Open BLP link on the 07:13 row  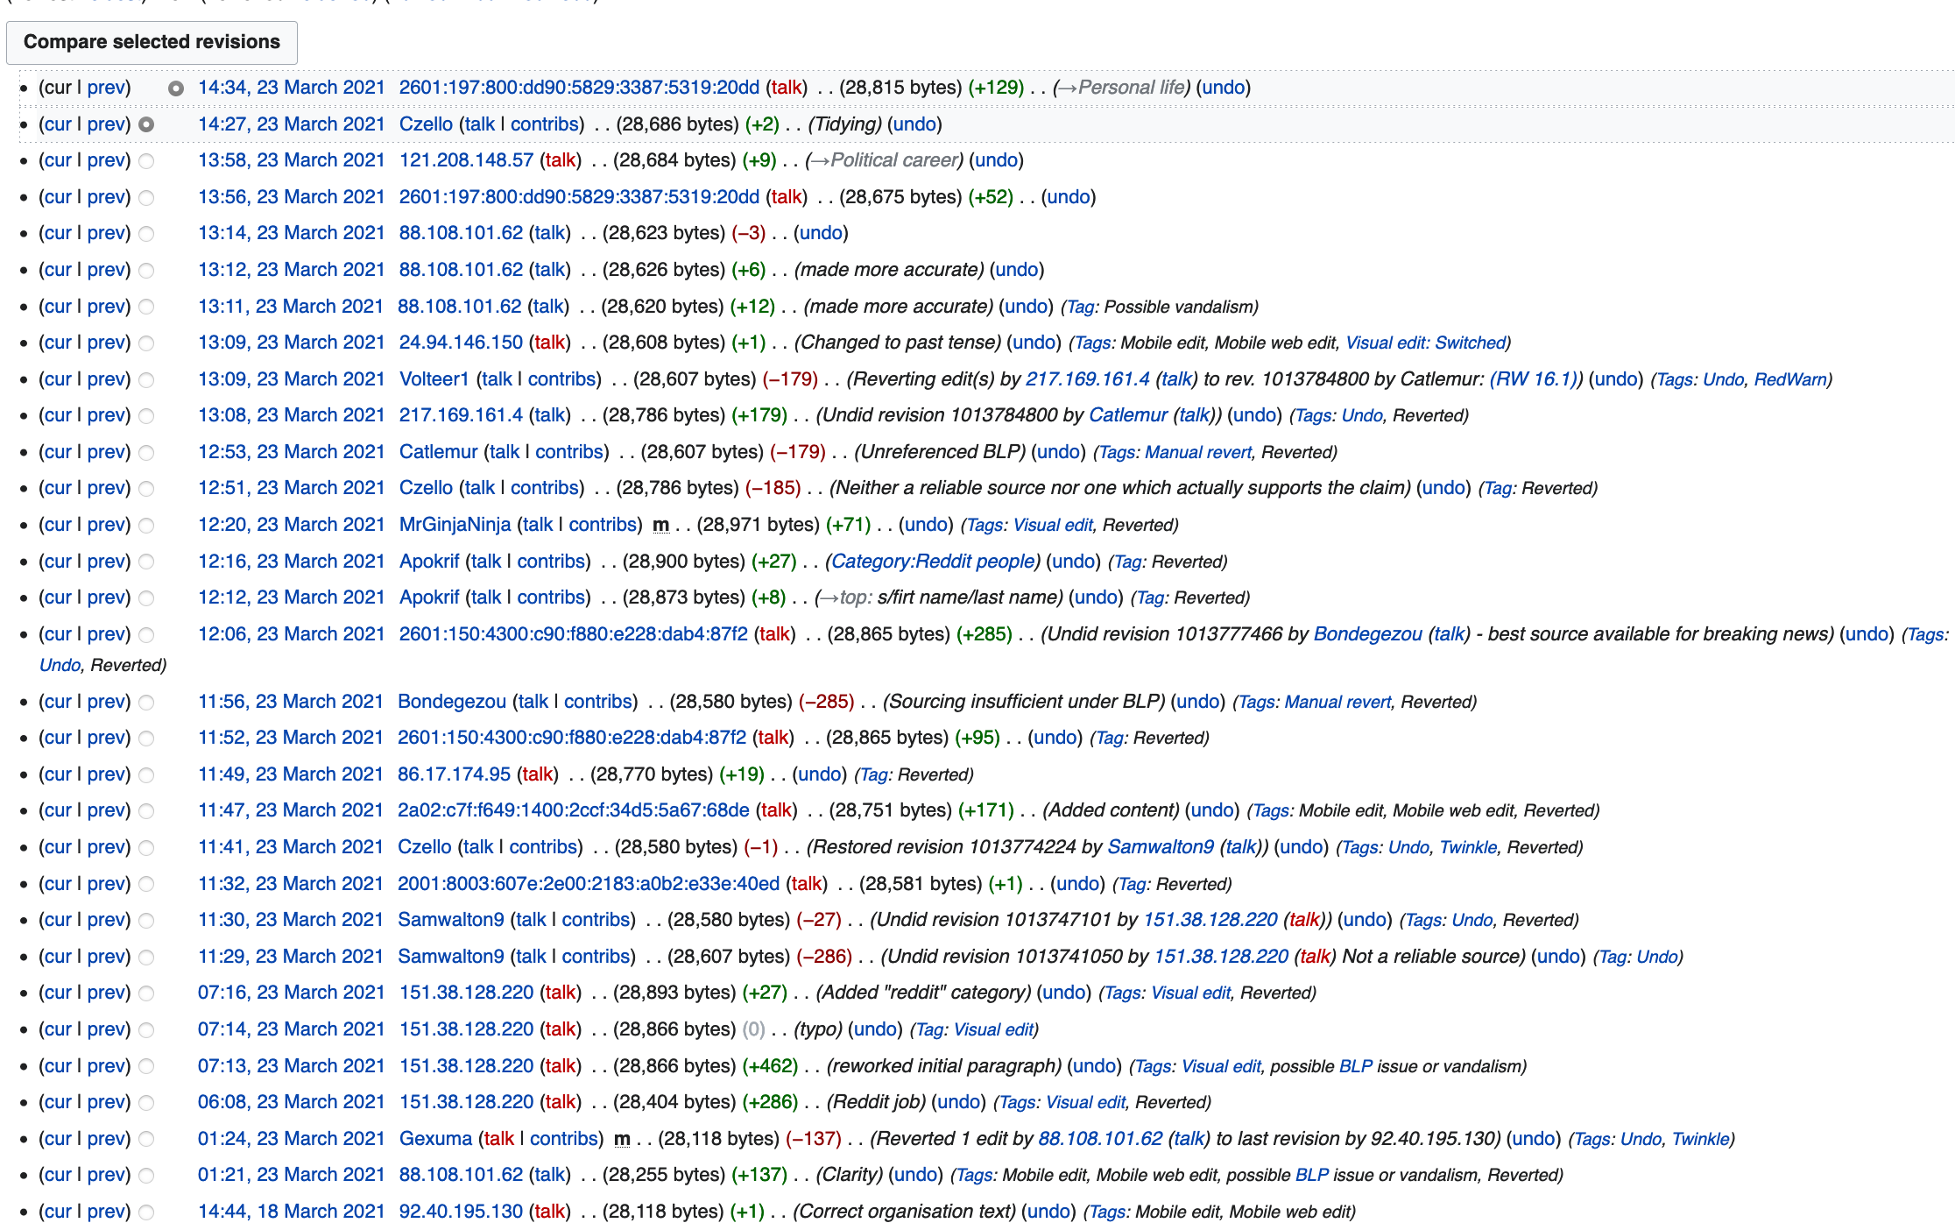click(x=1355, y=1066)
